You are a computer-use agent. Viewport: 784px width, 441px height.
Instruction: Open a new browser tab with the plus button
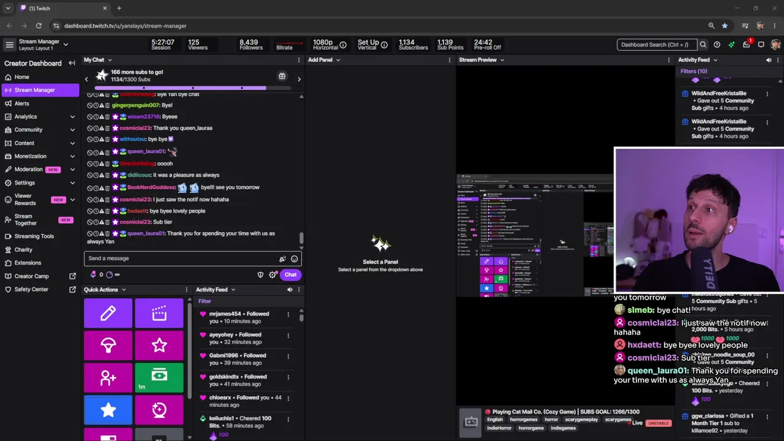click(119, 9)
